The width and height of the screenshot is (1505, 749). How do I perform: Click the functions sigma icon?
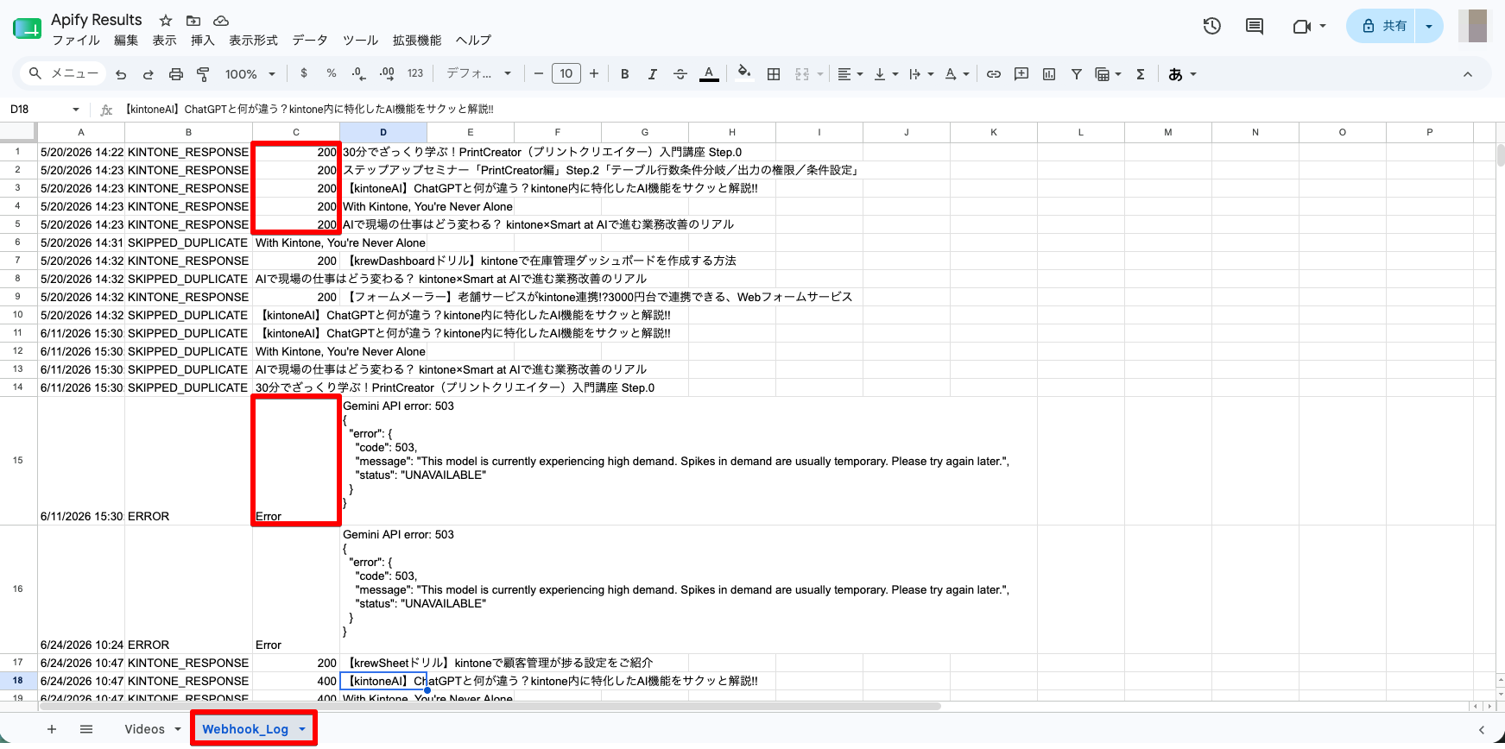pos(1141,74)
